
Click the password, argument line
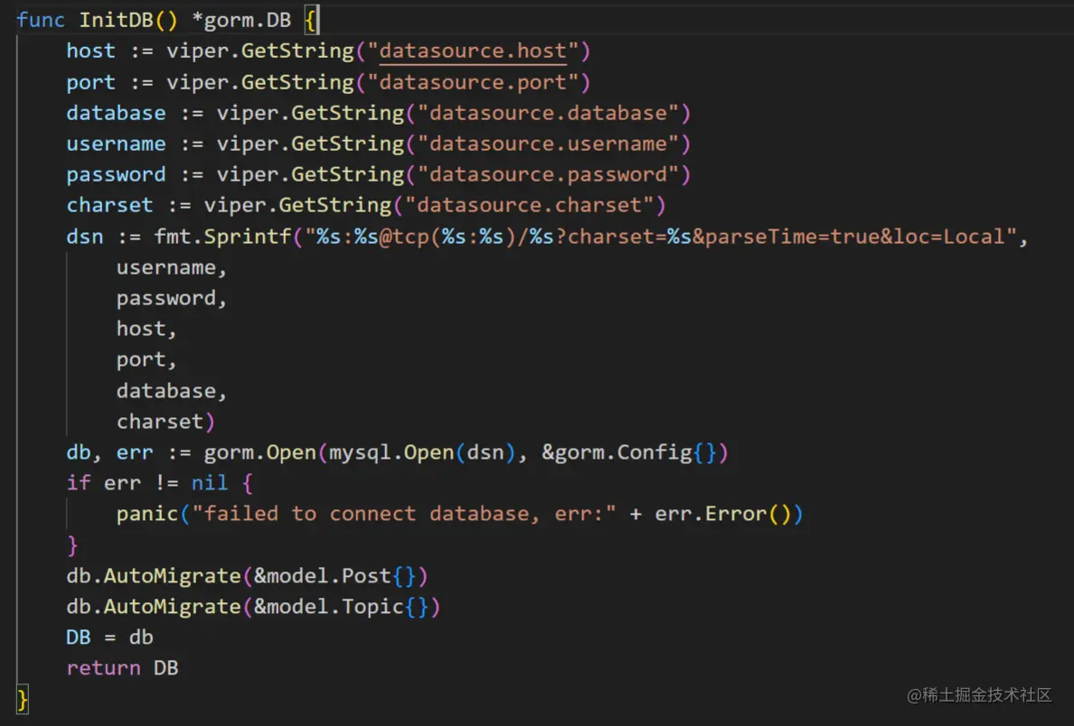pos(171,298)
